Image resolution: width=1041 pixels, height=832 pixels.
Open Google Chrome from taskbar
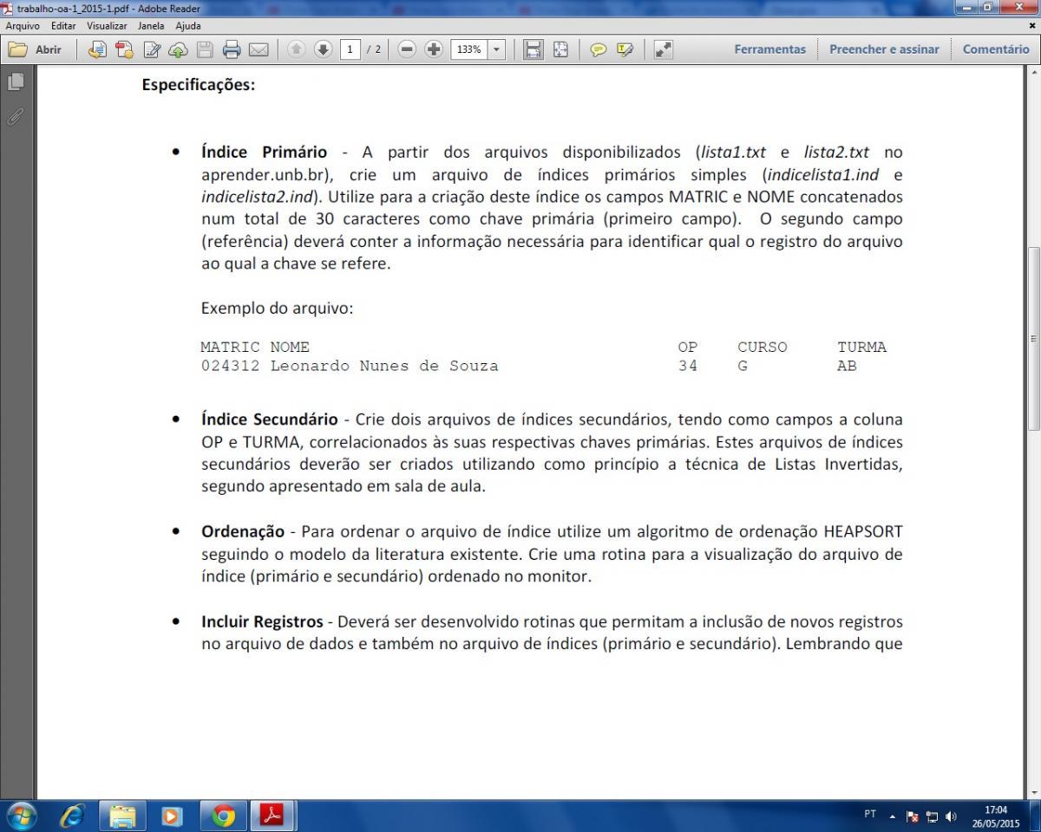(x=223, y=816)
